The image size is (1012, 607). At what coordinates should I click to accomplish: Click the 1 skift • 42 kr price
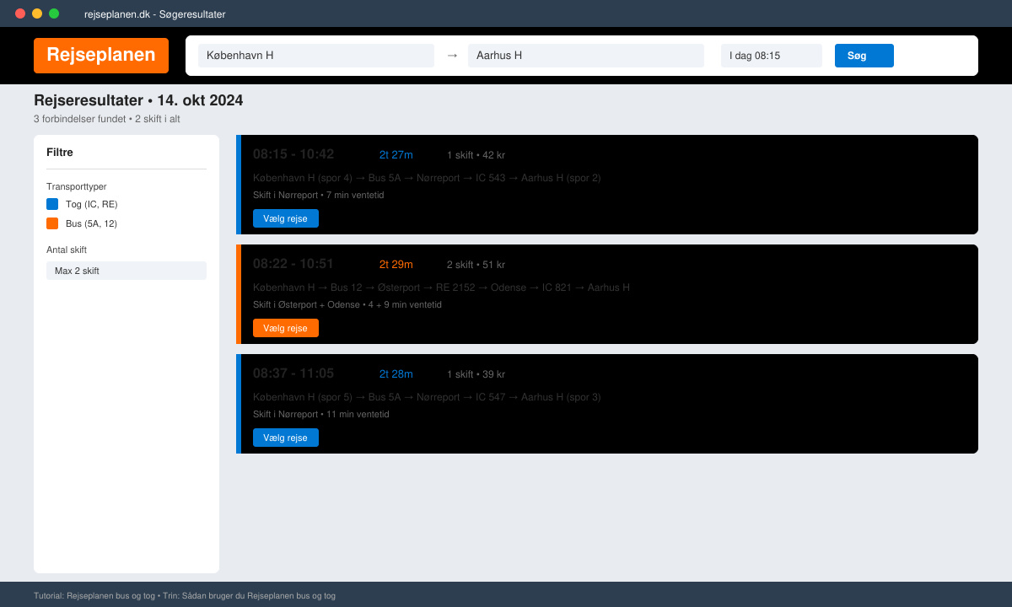(x=476, y=155)
